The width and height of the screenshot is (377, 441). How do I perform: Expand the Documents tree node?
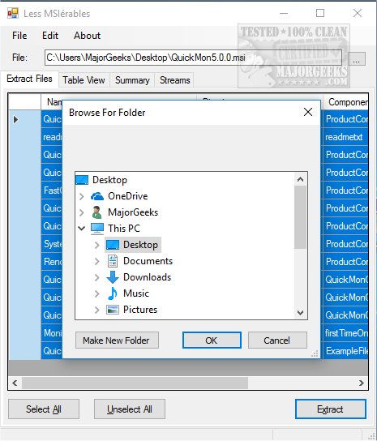tap(97, 261)
